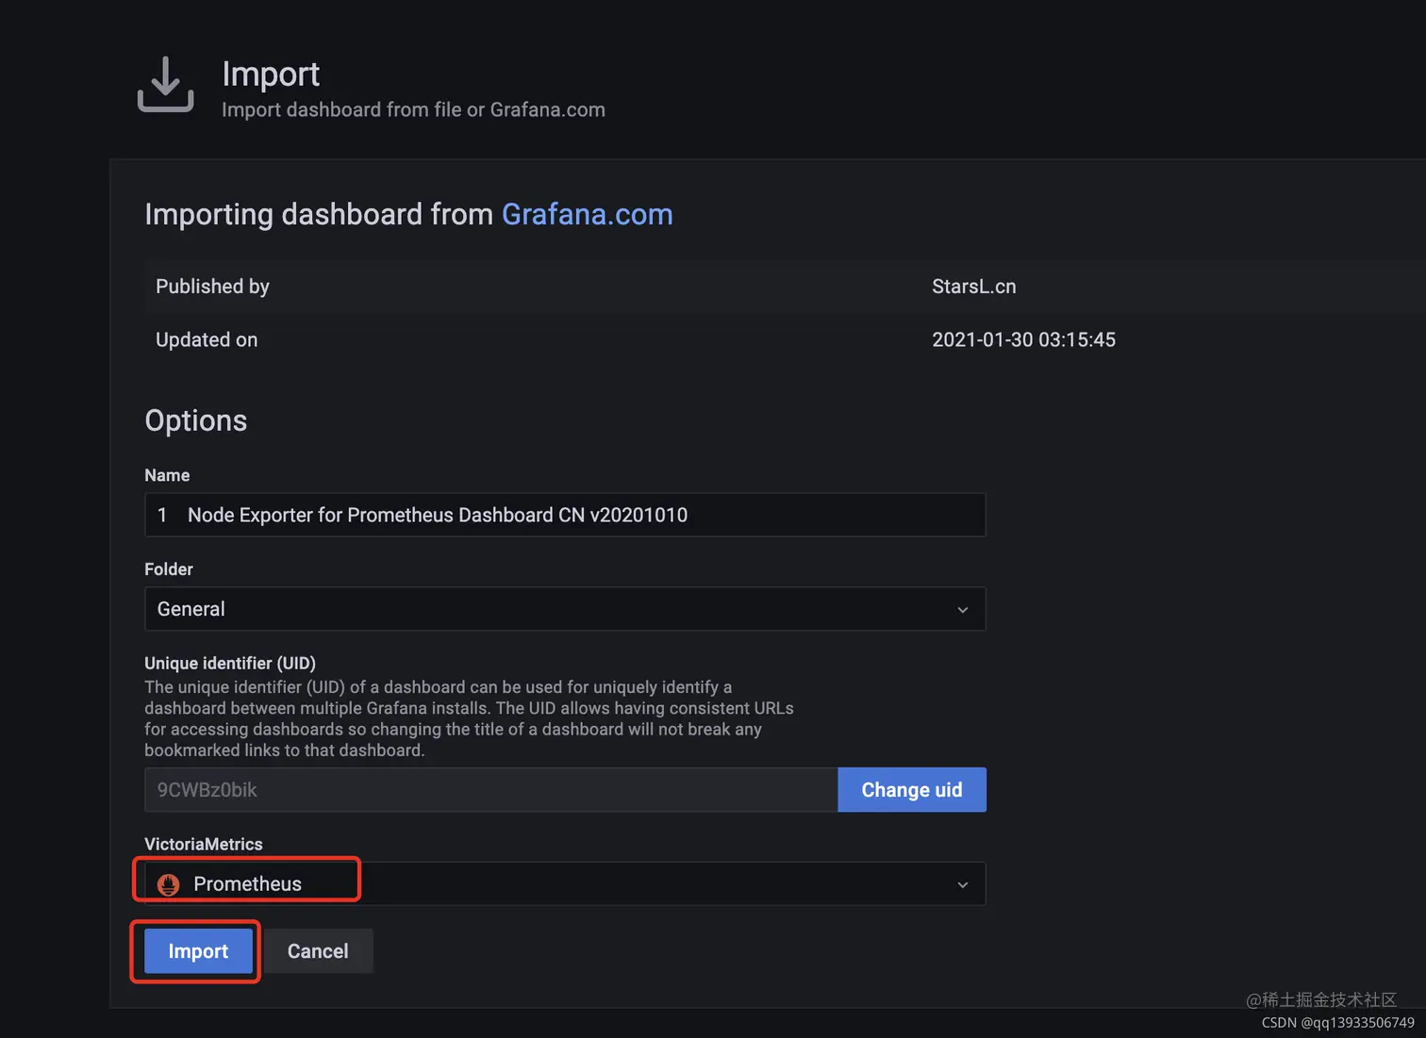Click the StarsL.cn publisher value
Screen dimensions: 1426x1038
[x=974, y=287]
